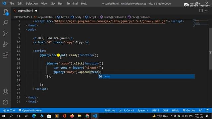Open taskbar weather 19°C Haze widget
212x119 pixels.
pyautogui.click(x=160, y=116)
